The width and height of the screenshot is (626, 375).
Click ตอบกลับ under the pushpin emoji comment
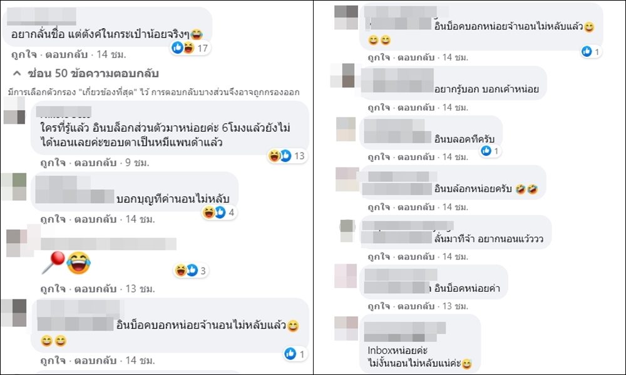click(95, 289)
